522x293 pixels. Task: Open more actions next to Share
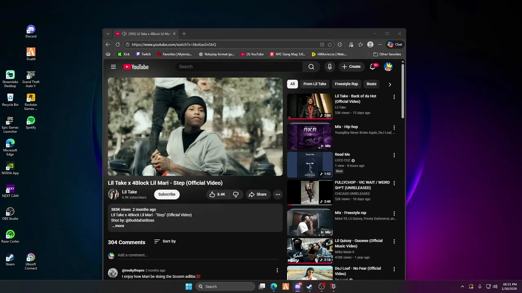(x=278, y=195)
